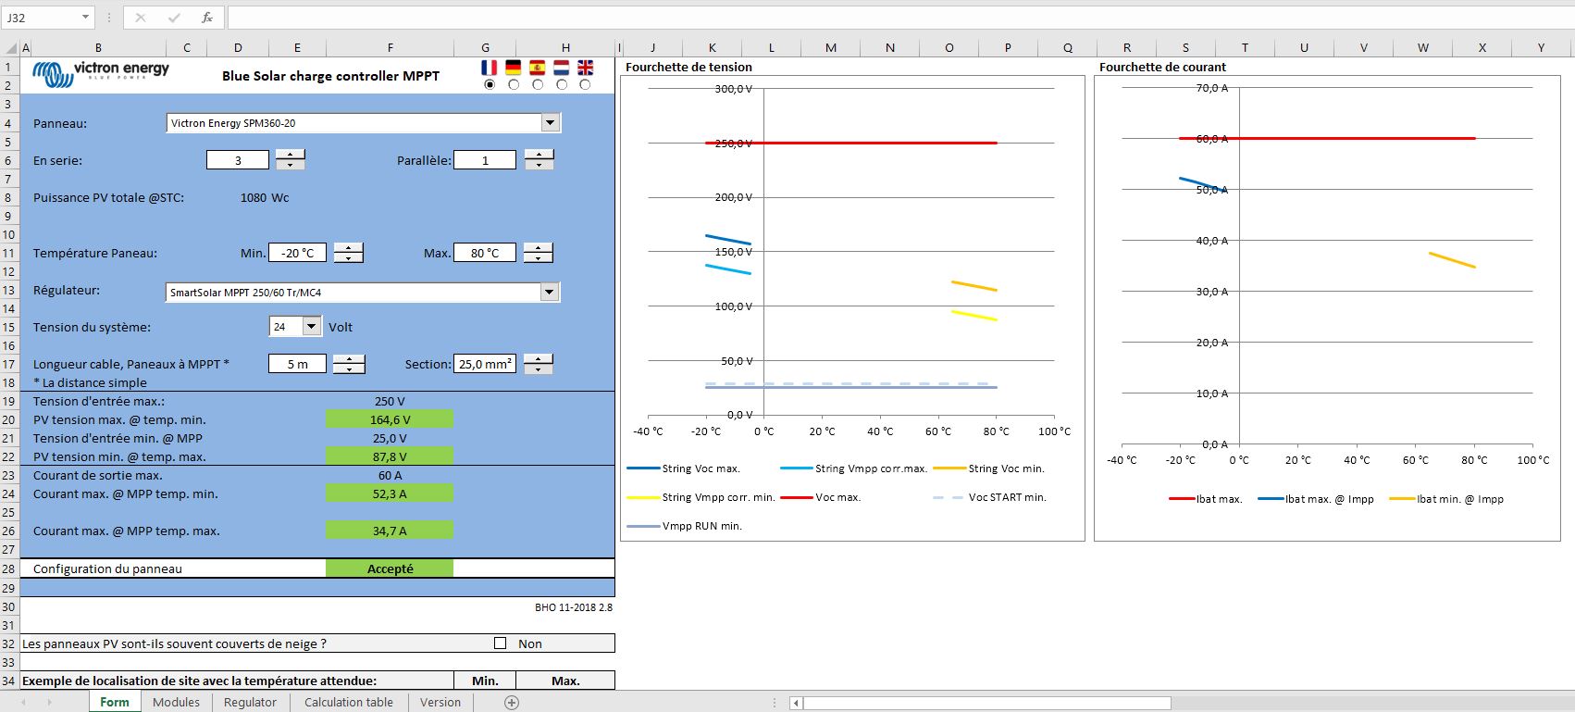Click the Spanish flag icon
The width and height of the screenshot is (1575, 712).
(x=538, y=68)
